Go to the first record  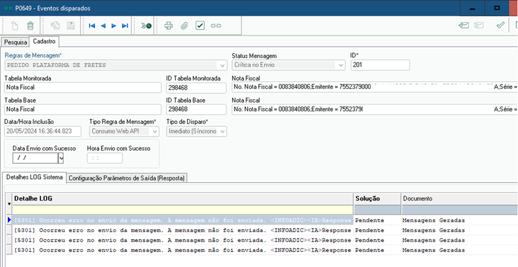coord(92,25)
